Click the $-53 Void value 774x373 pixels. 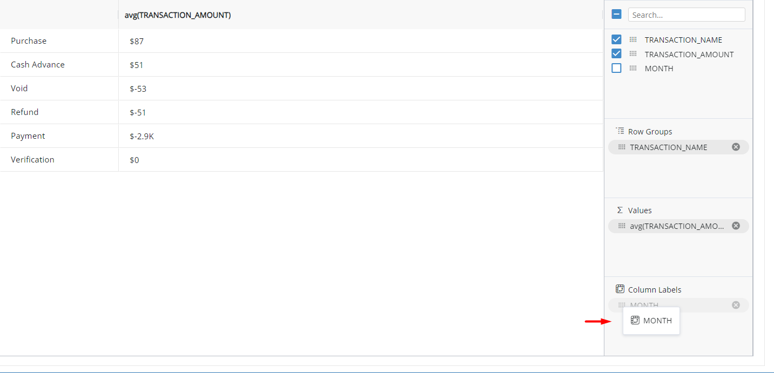138,89
